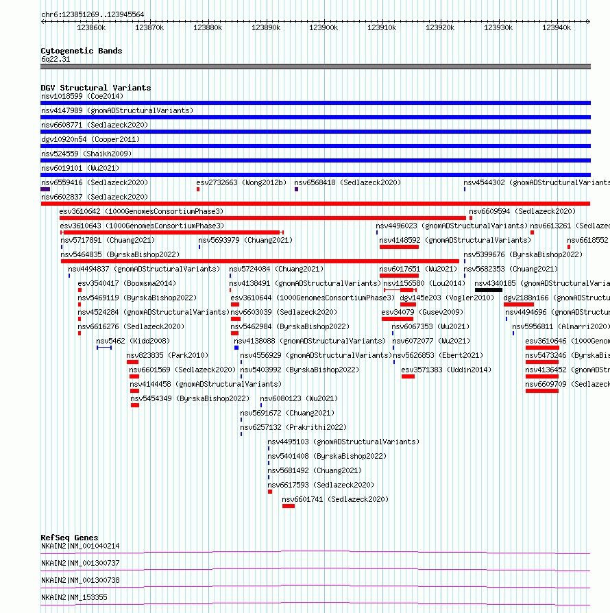Click the red bar under esv3610643
610x613 pixels.
pyautogui.click(x=172, y=232)
